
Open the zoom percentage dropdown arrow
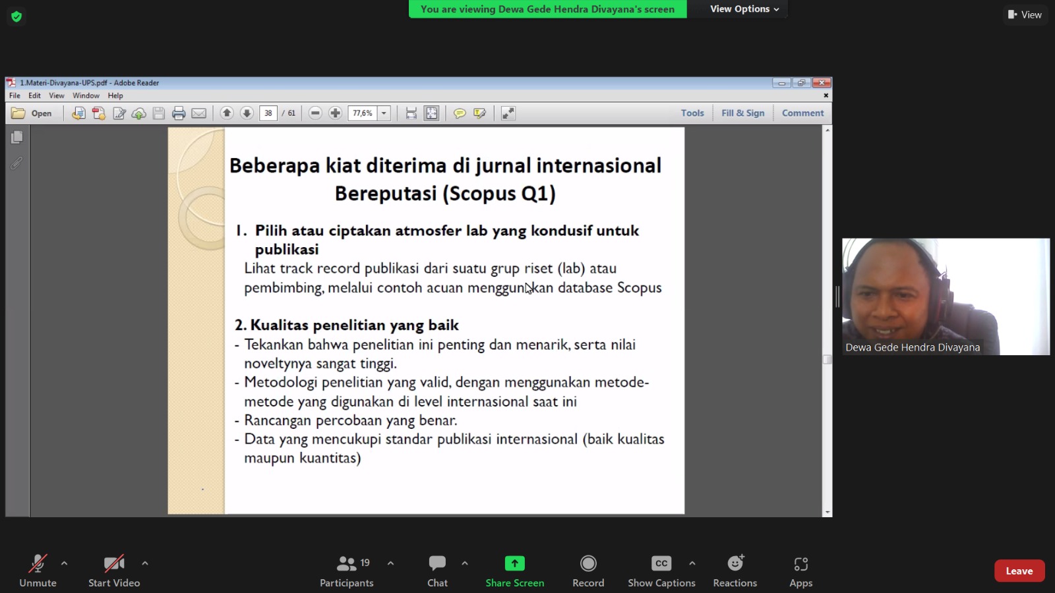pyautogui.click(x=384, y=113)
